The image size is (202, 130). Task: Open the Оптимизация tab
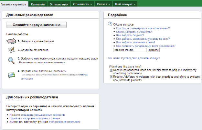click(59, 4)
